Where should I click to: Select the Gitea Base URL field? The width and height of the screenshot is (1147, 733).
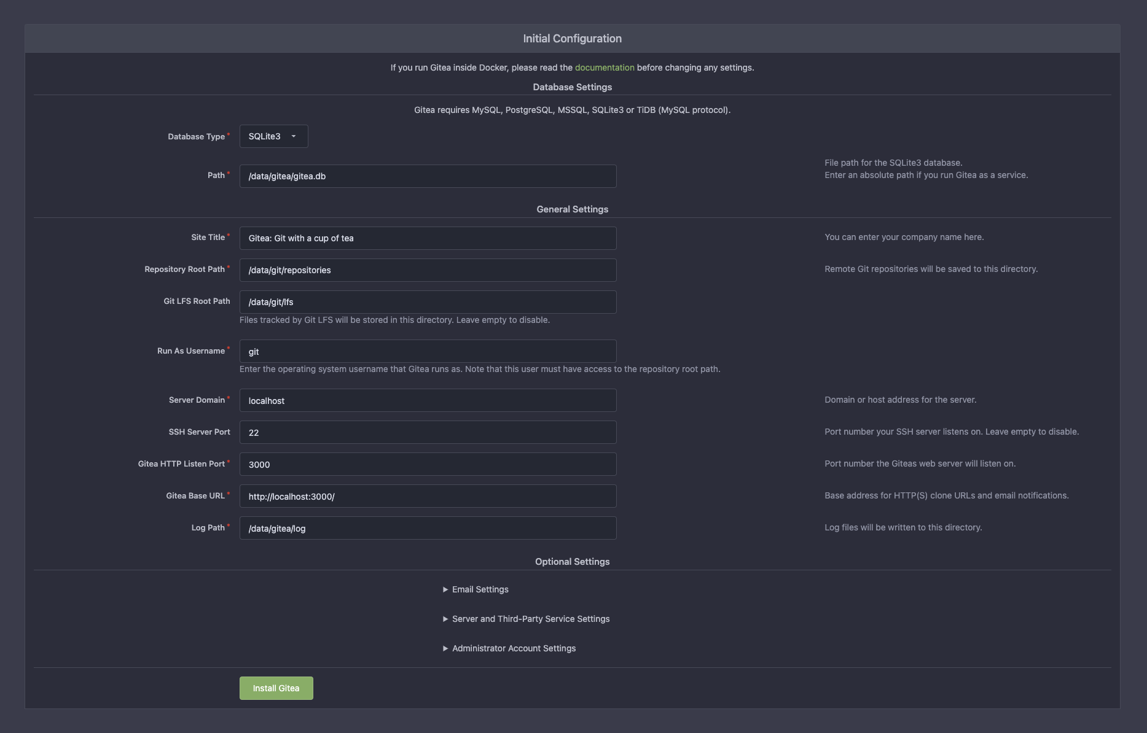tap(428, 496)
